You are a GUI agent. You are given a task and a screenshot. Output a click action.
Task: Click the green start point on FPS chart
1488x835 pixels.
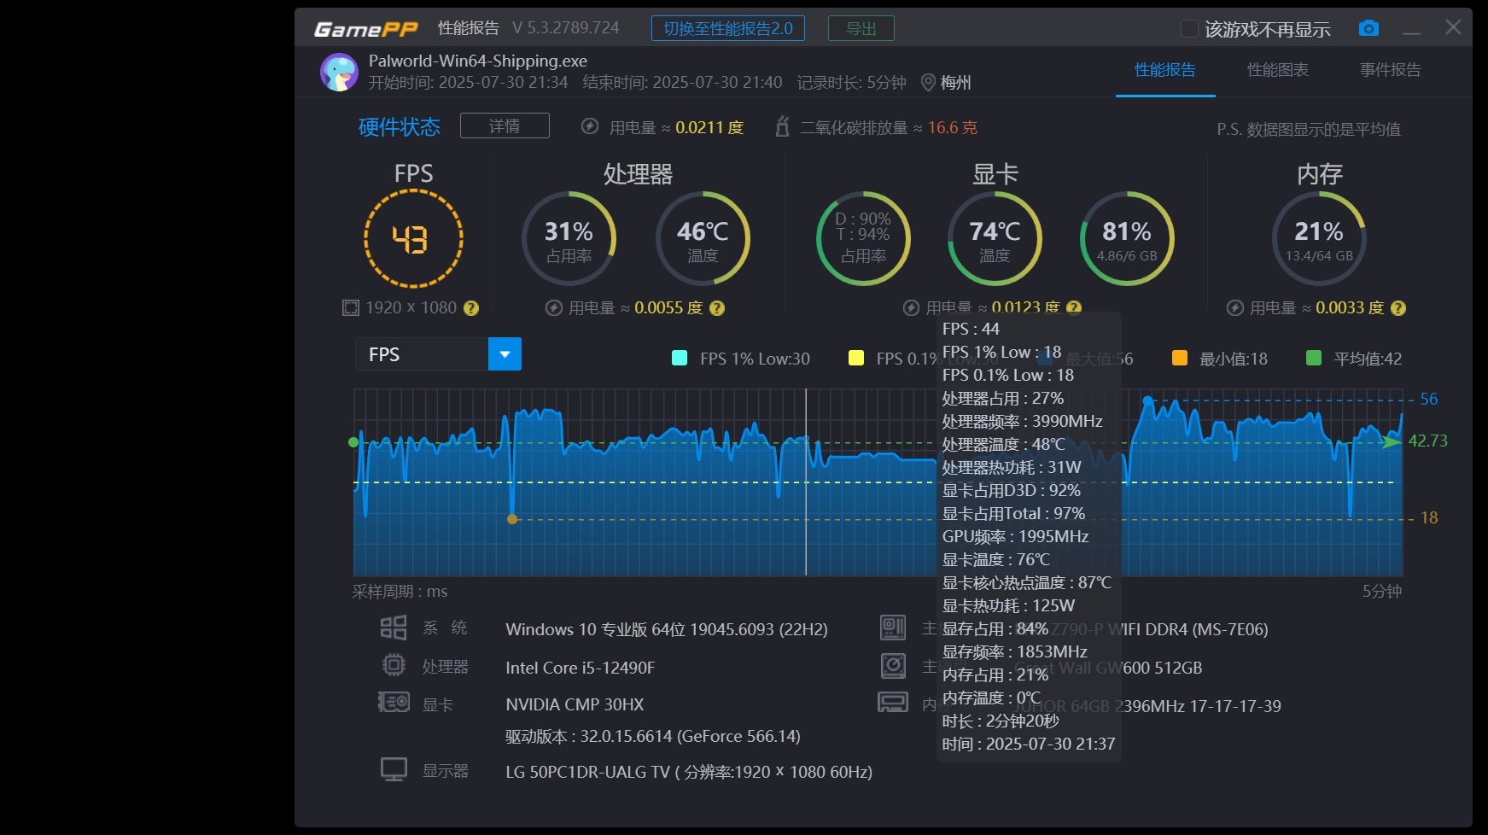tap(353, 441)
